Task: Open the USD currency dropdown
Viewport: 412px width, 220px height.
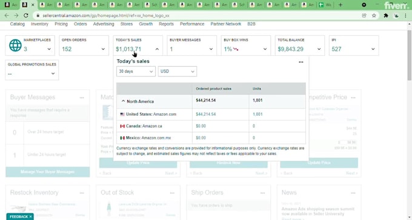Action: tap(178, 72)
